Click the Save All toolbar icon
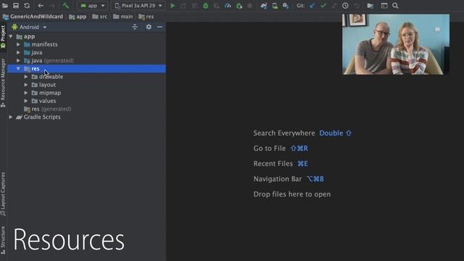Viewport: 464px width, 261px height. click(16, 6)
